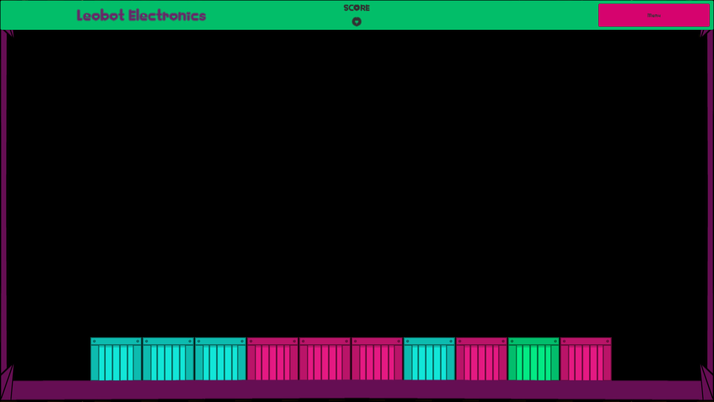Select the second teal crate from left
This screenshot has width=714, height=402.
(x=168, y=359)
